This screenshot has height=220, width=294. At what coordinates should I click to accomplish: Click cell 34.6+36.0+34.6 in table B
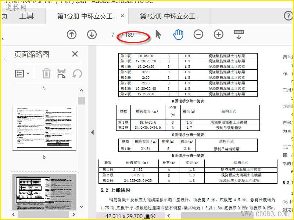pyautogui.click(x=148, y=128)
